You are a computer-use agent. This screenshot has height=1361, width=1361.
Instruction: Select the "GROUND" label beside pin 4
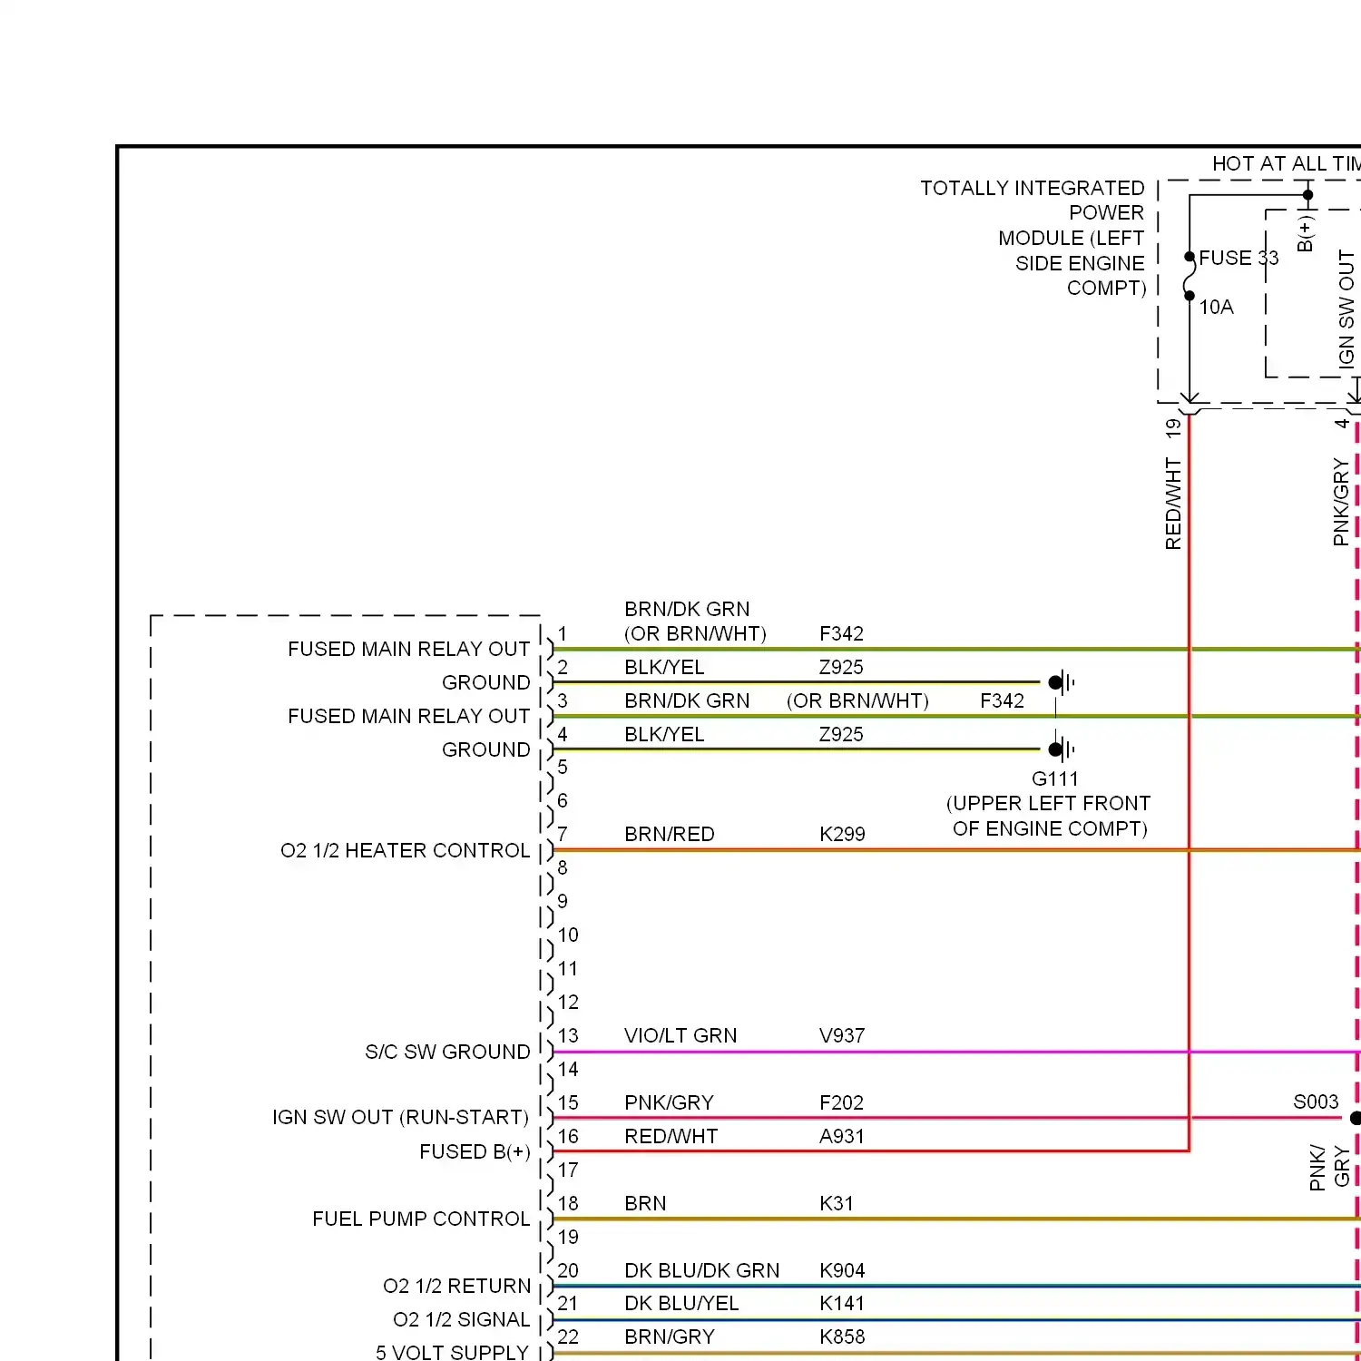[x=486, y=750]
